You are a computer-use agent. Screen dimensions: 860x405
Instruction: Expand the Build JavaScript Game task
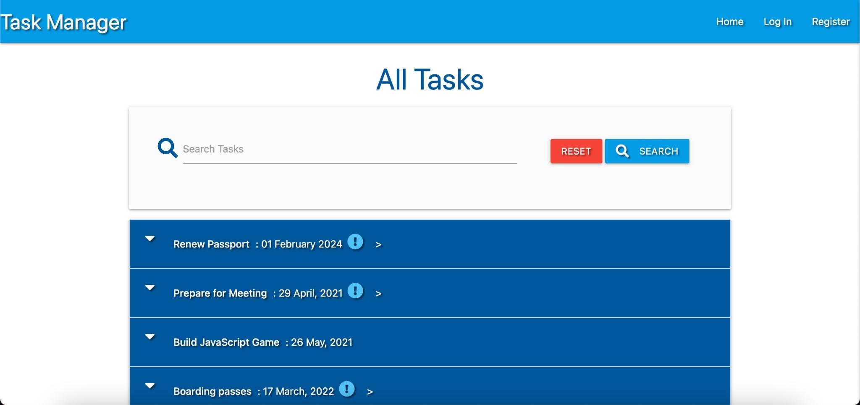[x=150, y=337]
